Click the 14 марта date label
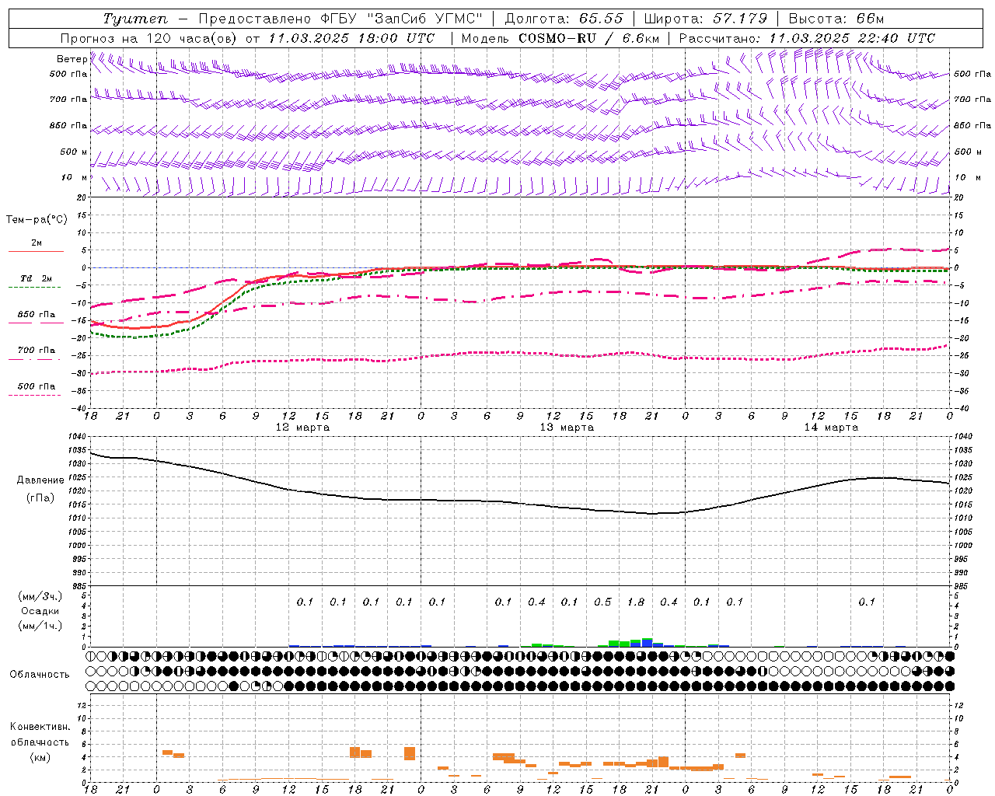 click(831, 428)
